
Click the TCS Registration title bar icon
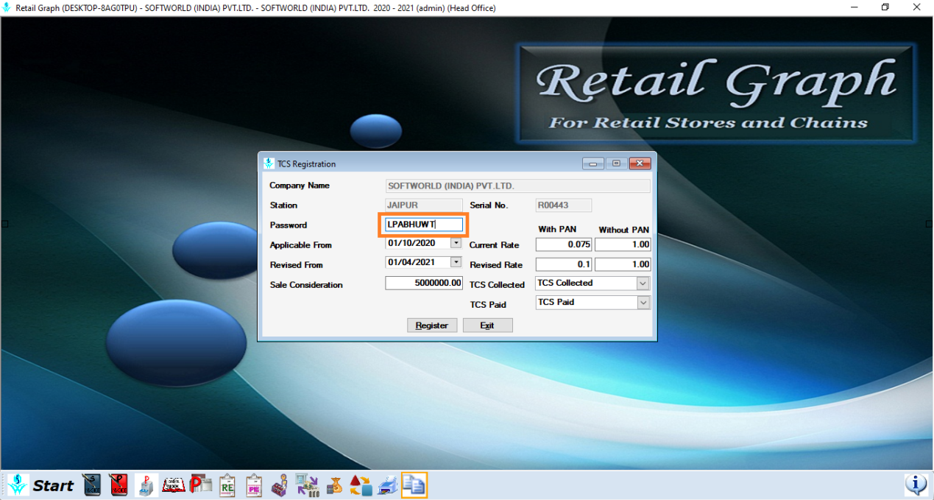269,163
